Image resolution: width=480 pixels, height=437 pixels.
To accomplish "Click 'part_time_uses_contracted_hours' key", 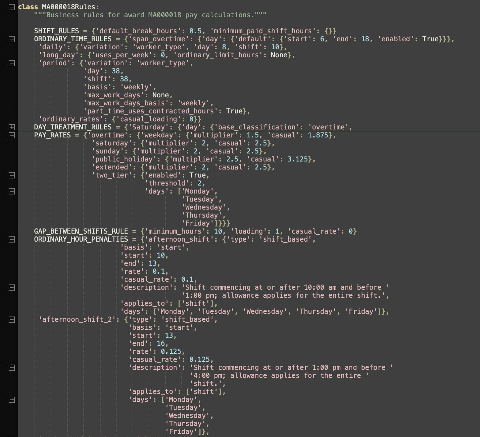I will pos(151,111).
